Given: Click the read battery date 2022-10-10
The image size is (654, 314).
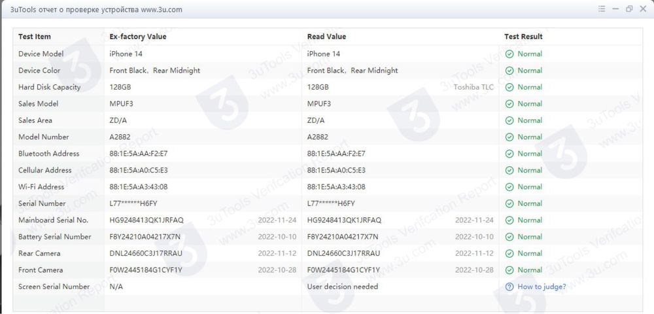Looking at the screenshot, I should click(x=474, y=237).
